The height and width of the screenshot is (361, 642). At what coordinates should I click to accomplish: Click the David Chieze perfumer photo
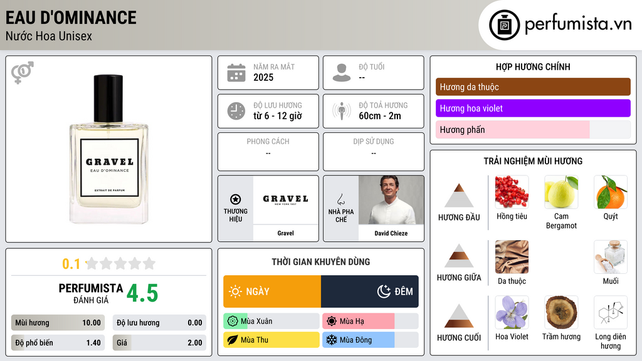click(x=391, y=200)
